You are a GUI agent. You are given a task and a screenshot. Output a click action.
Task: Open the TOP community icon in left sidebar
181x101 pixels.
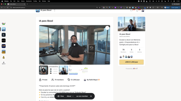pyautogui.click(x=4, y=46)
